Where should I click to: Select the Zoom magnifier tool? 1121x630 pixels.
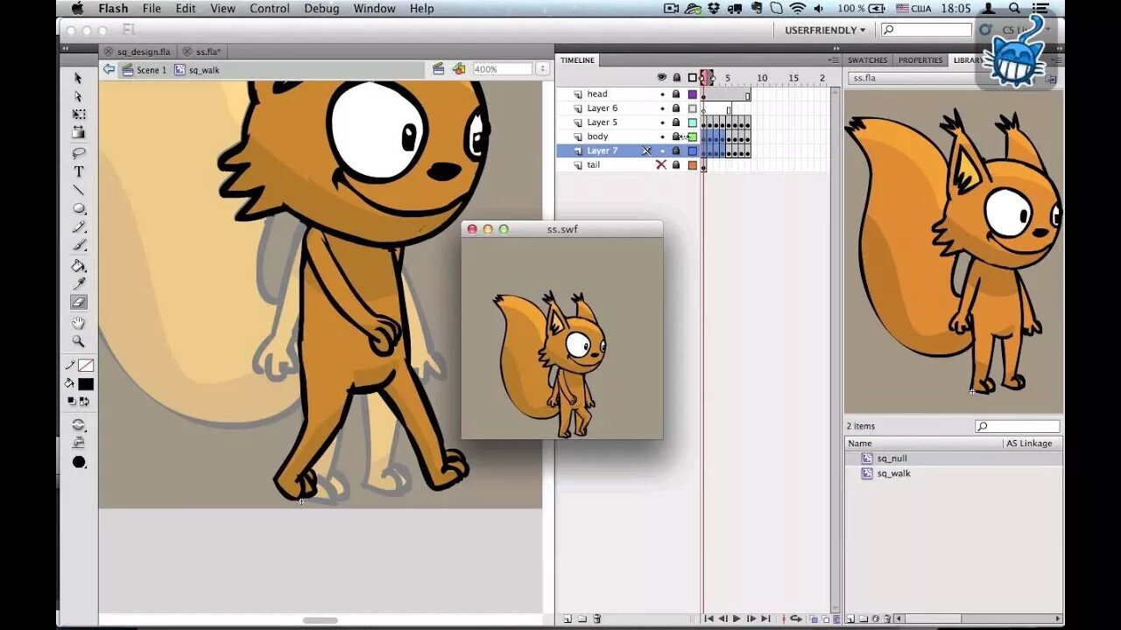(x=79, y=341)
